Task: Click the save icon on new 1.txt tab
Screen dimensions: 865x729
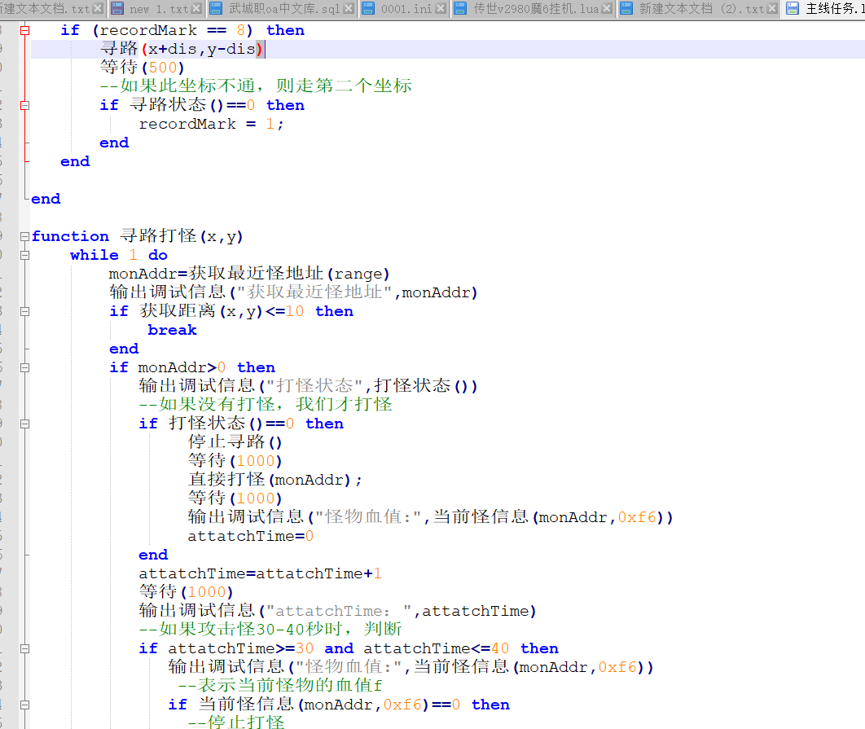Action: (x=117, y=9)
